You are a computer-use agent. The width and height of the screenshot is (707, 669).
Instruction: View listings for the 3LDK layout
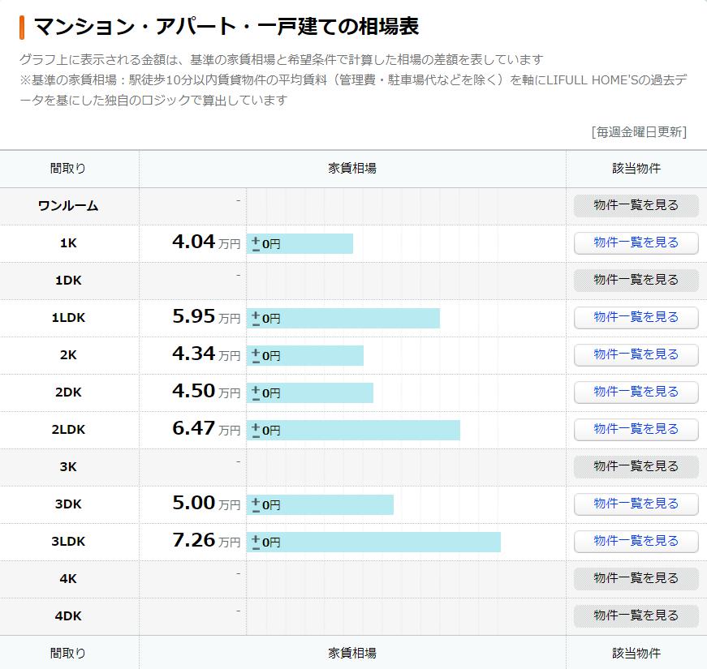coord(636,541)
